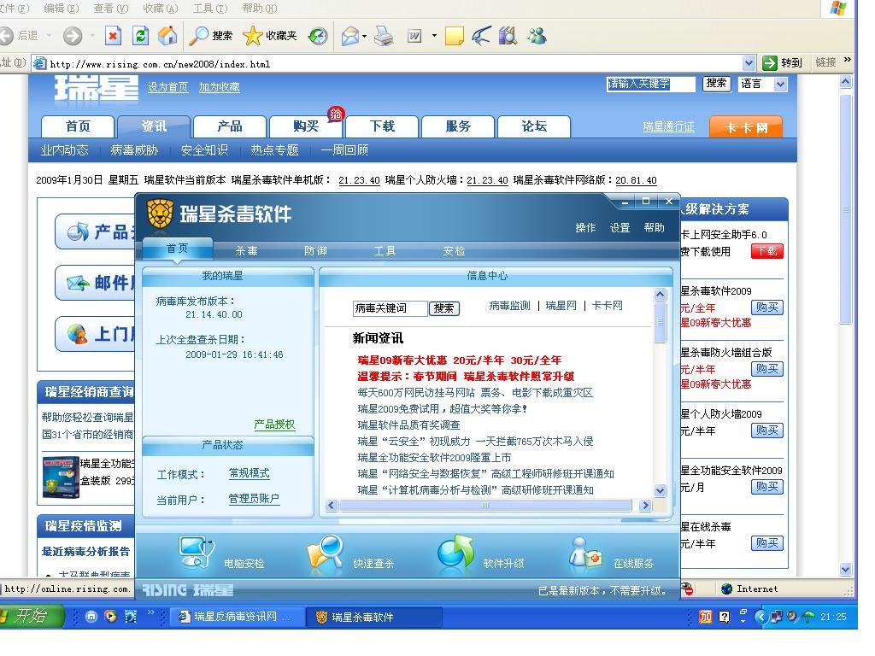Click the yellow note icon in the IE toolbar

(x=454, y=36)
